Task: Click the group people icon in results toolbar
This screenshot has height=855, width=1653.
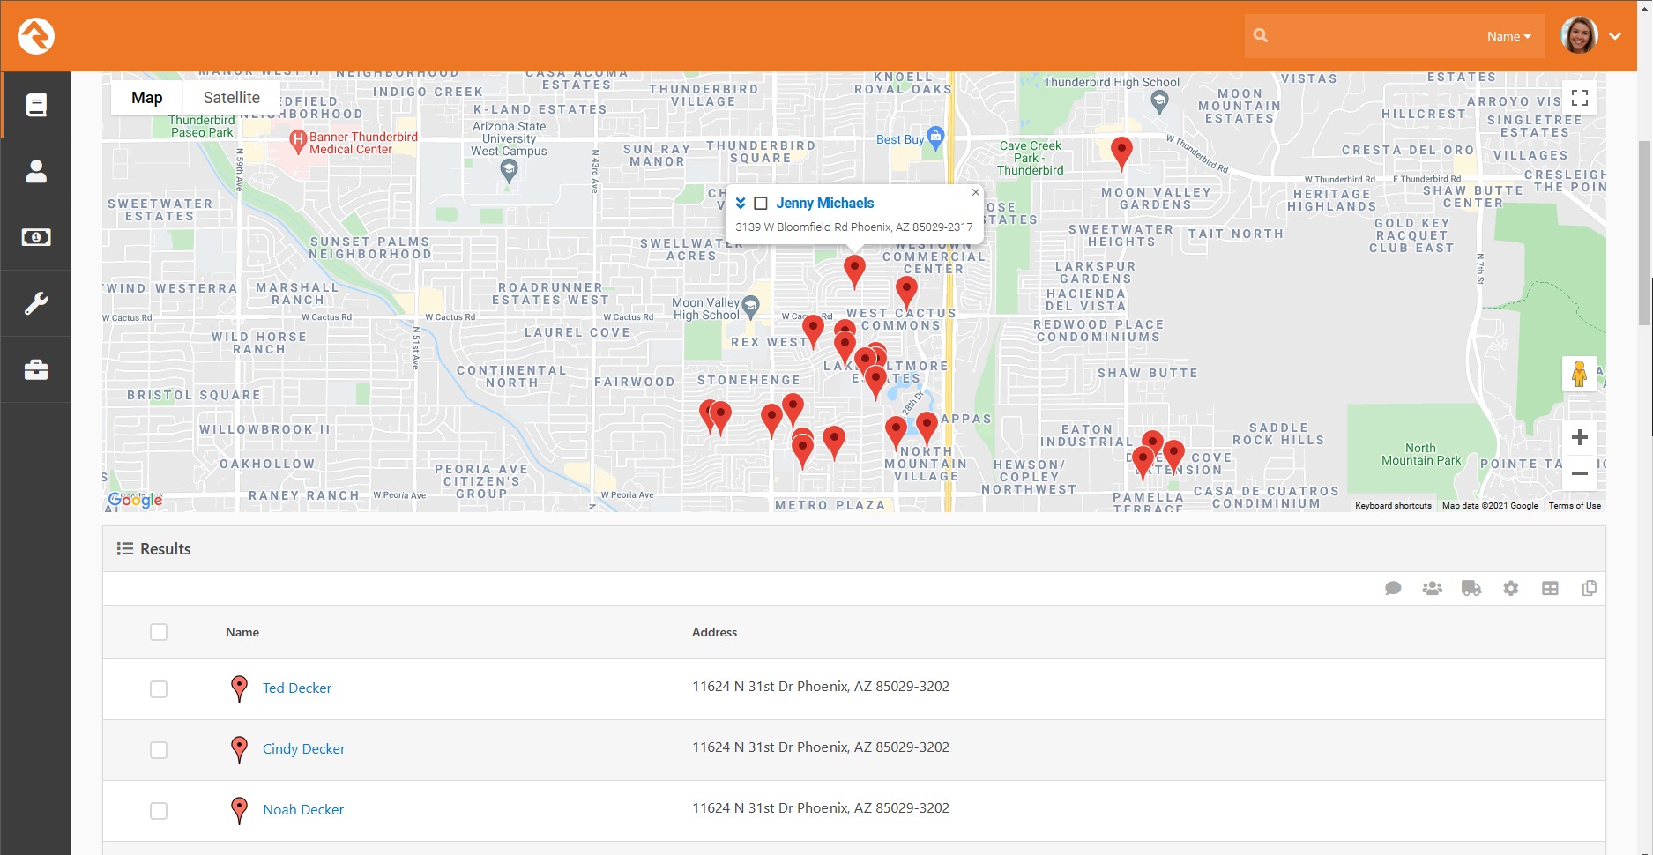Action: (1432, 588)
